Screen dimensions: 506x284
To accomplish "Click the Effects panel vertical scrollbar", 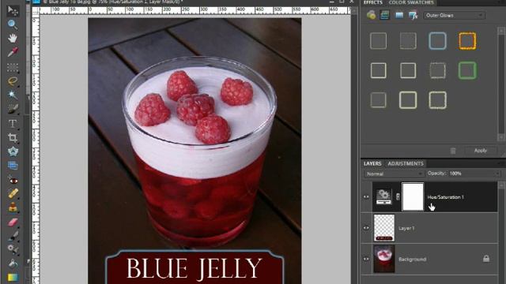I will coord(501,84).
